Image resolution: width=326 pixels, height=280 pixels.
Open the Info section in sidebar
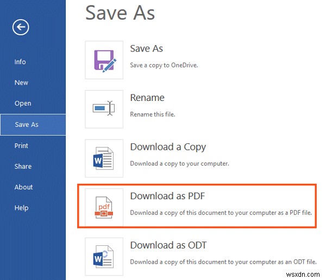[20, 62]
